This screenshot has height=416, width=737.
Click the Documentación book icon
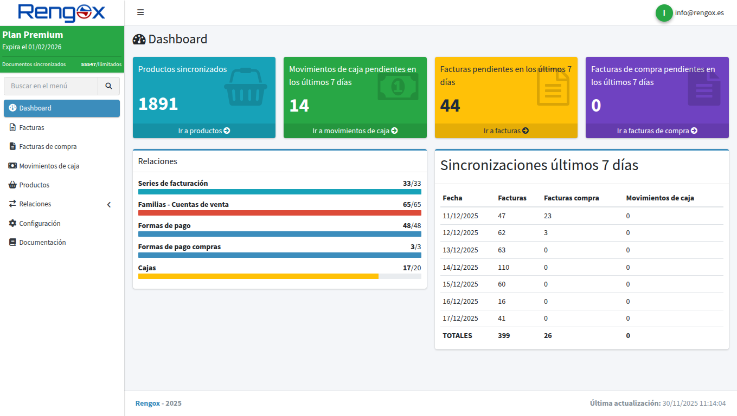[x=12, y=243]
